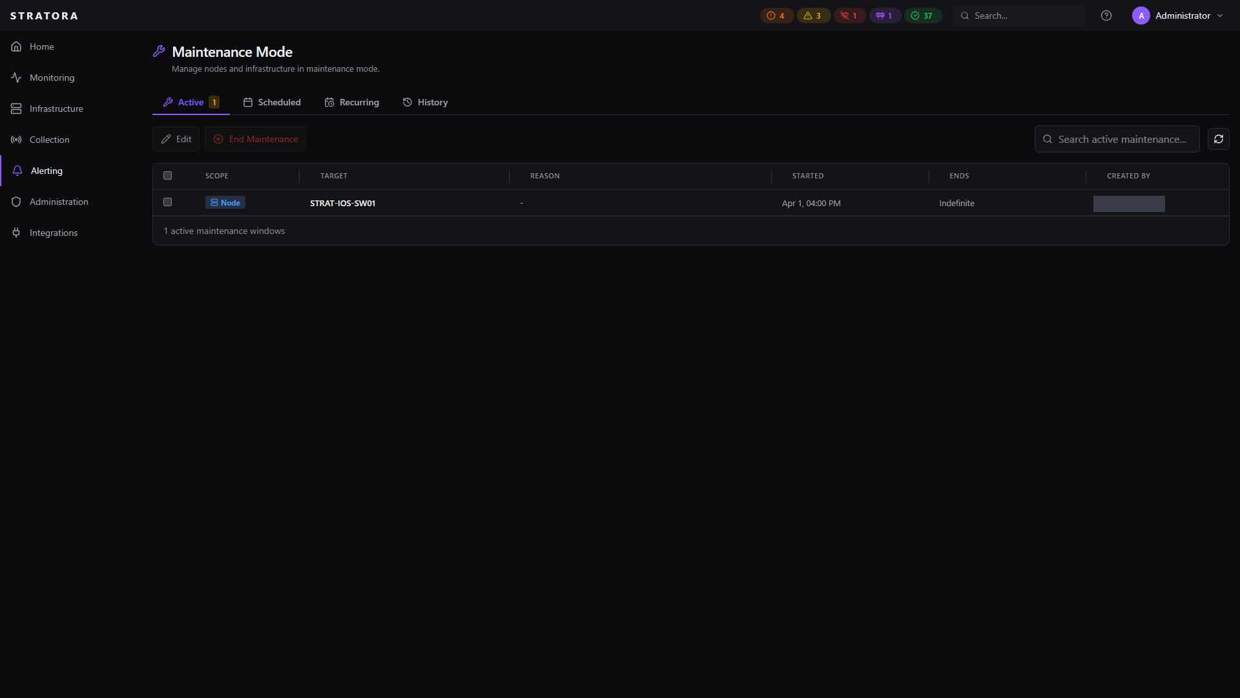Screen dimensions: 1240x698
Task: Click the purple status badge showing 1
Action: click(x=884, y=16)
